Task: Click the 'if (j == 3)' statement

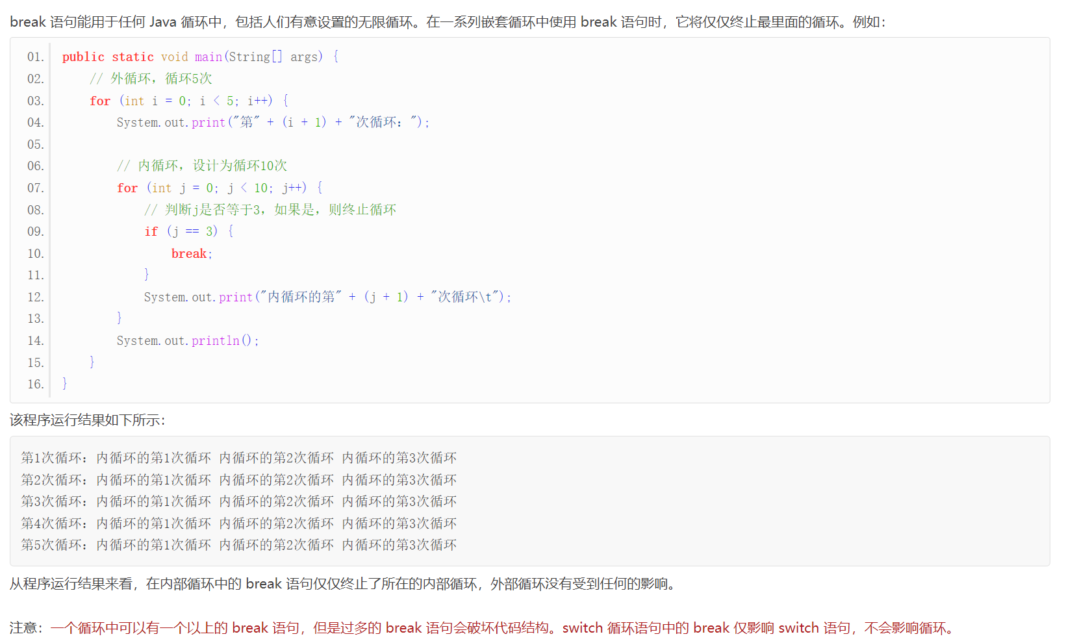Action: (x=189, y=231)
